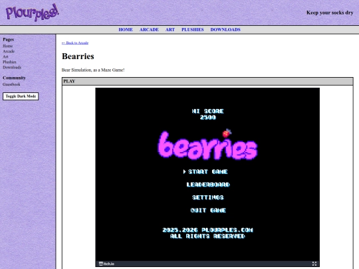Screen dimensions: 359x269
Task: Go to Home in the sidebar Pages list
Action: click(8, 46)
